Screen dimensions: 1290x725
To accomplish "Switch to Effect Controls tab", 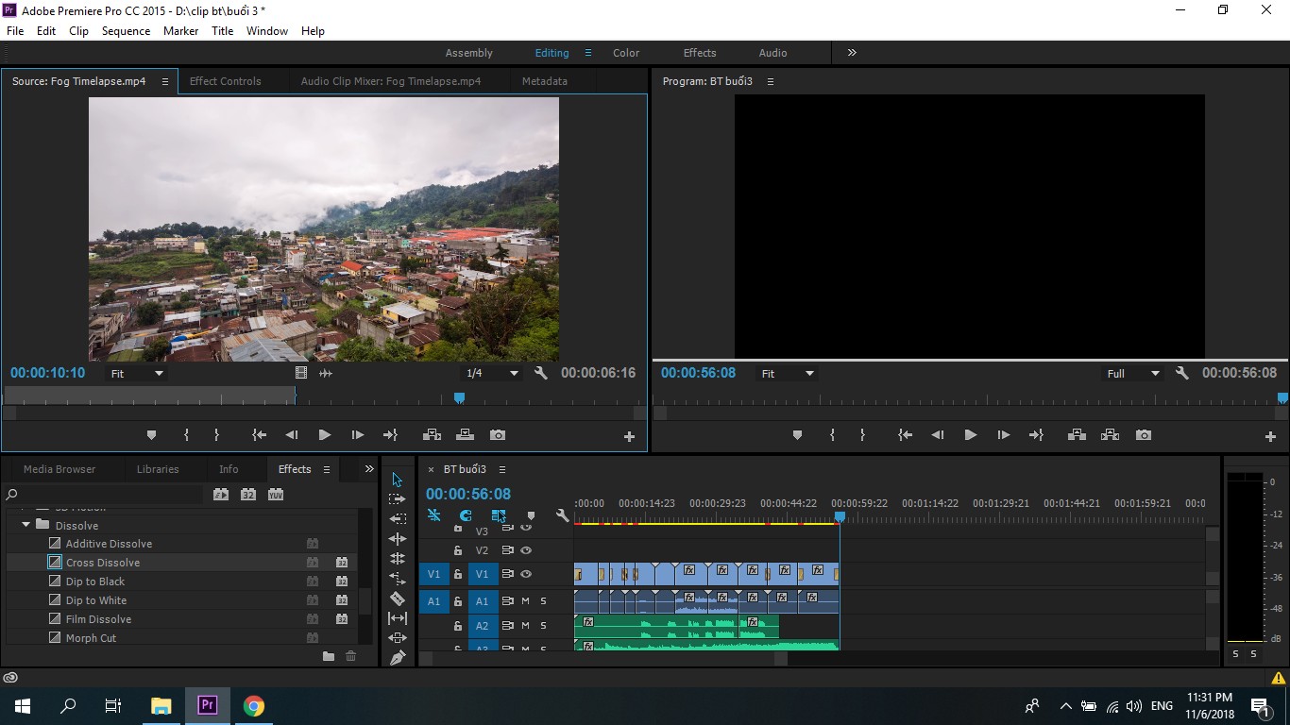I will click(225, 81).
